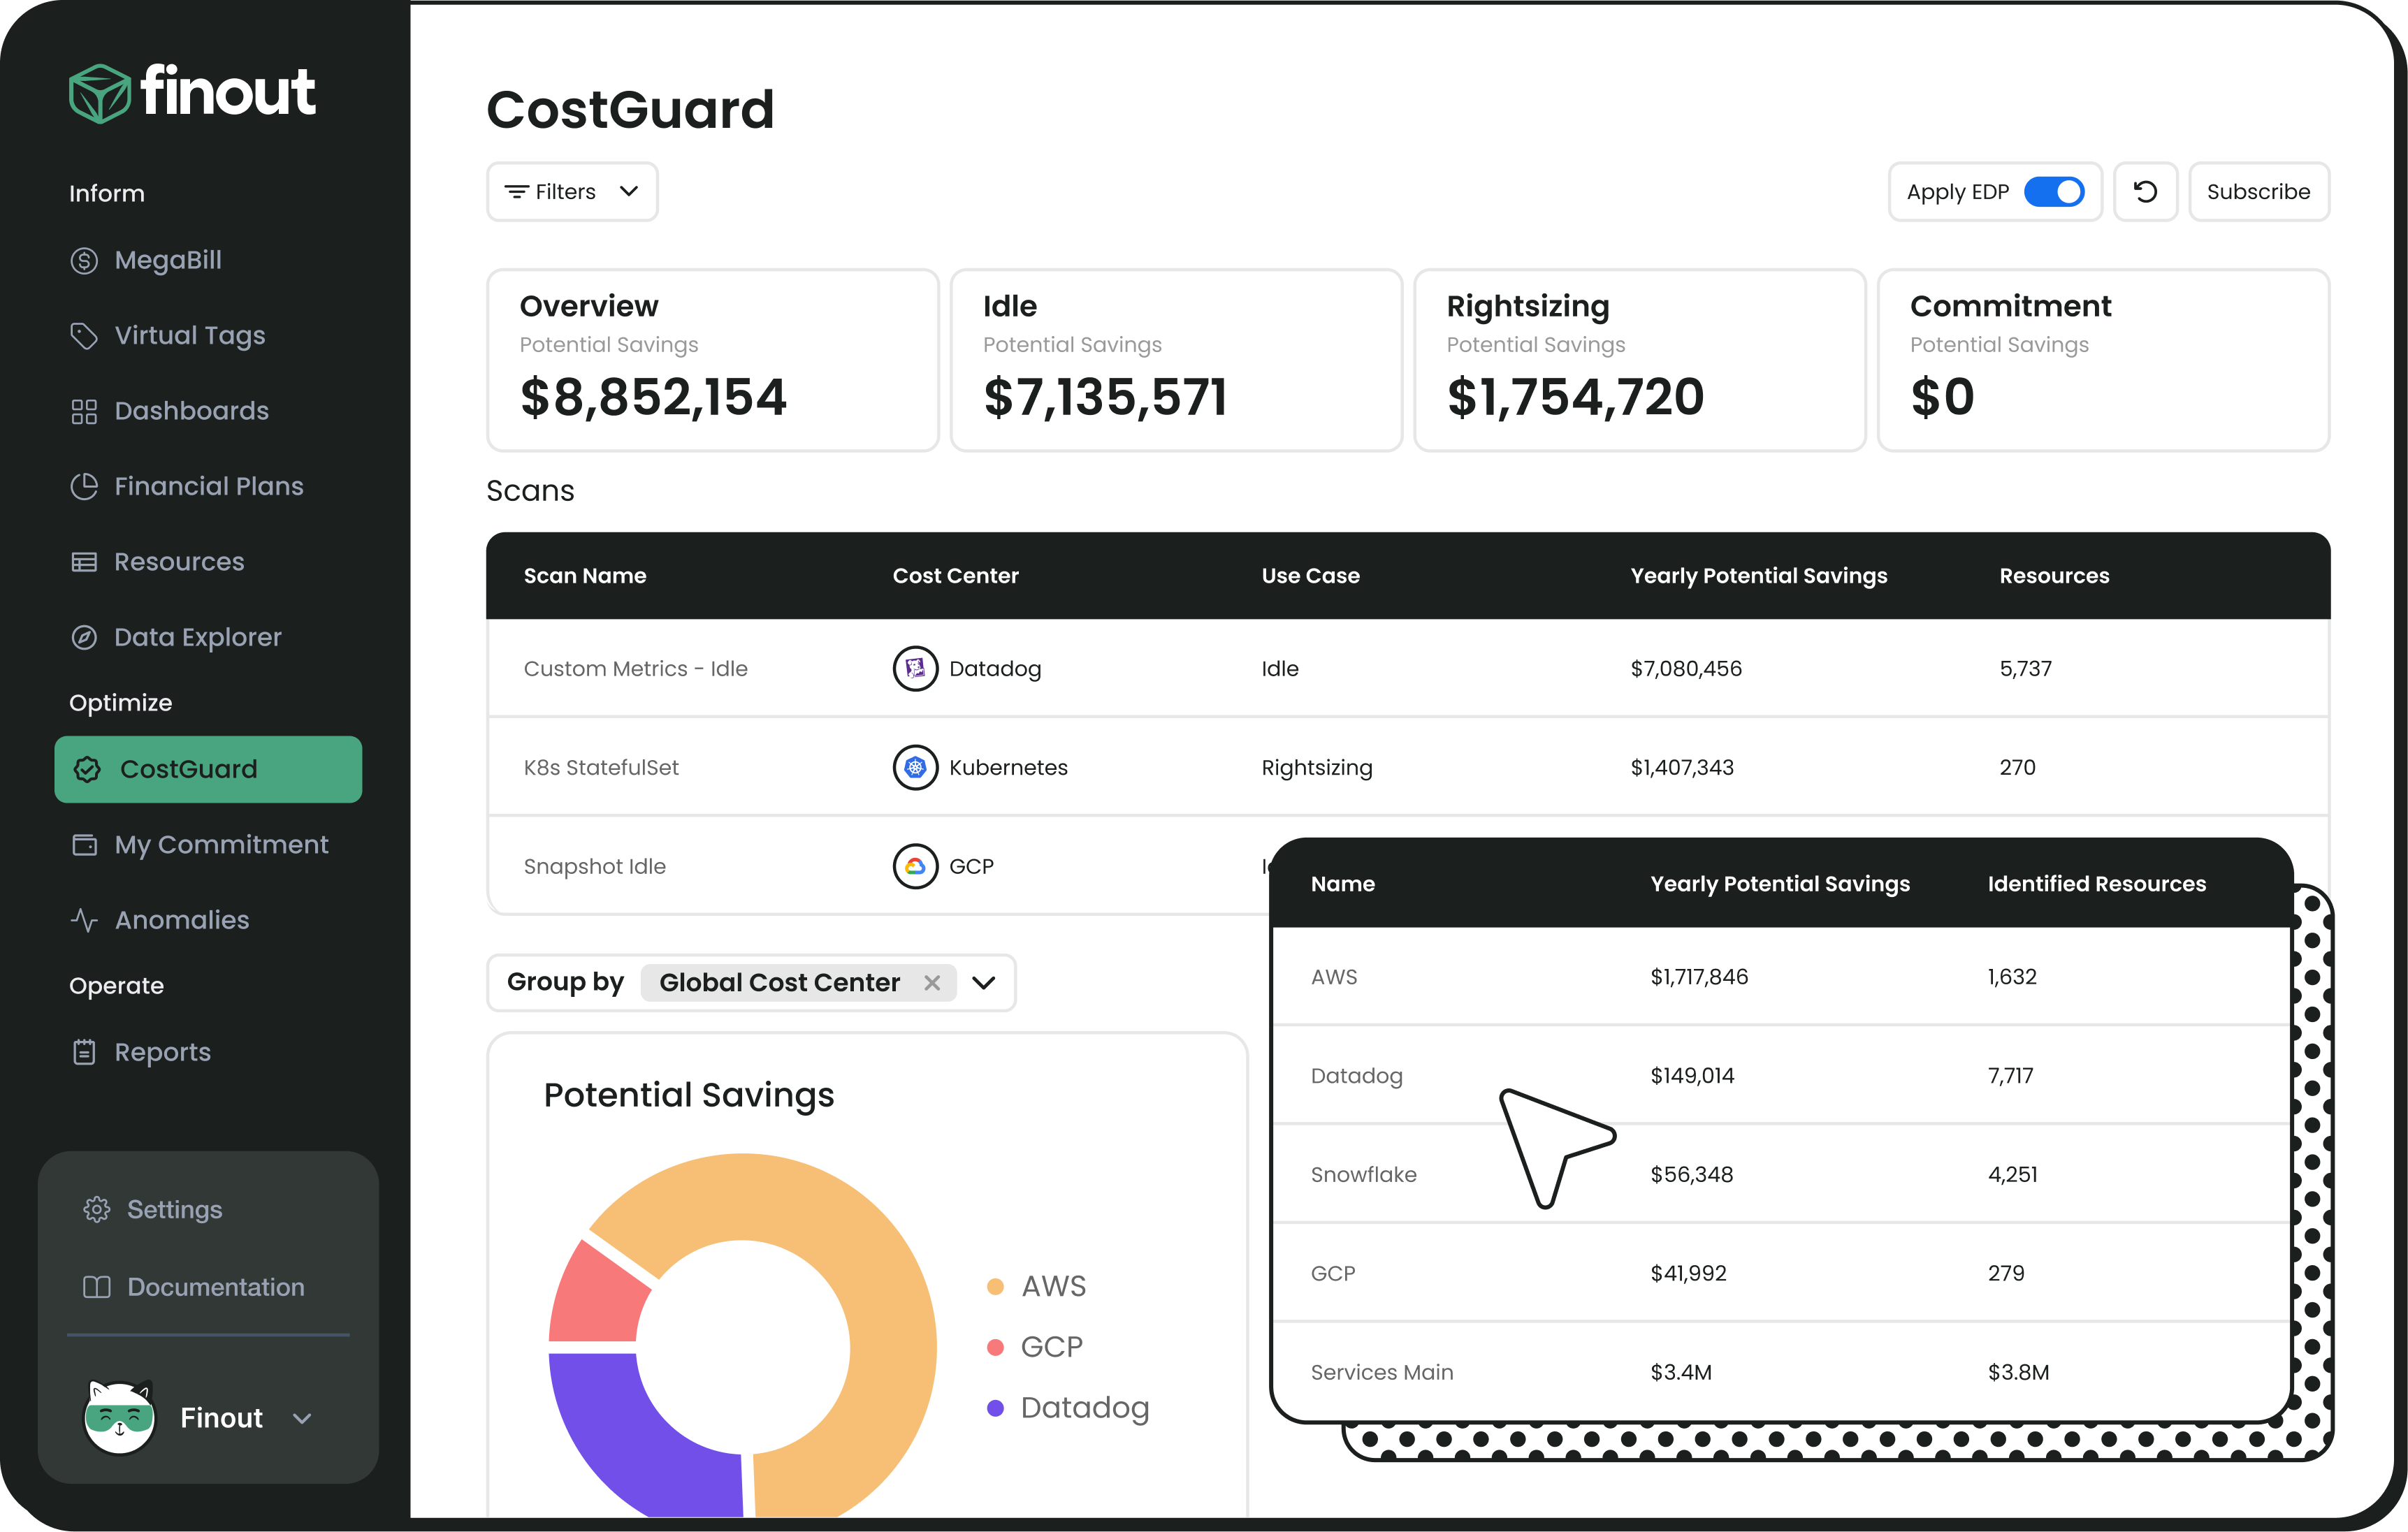This screenshot has width=2408, height=1532.
Task: Select the CostGuard menu item
Action: coord(208,769)
